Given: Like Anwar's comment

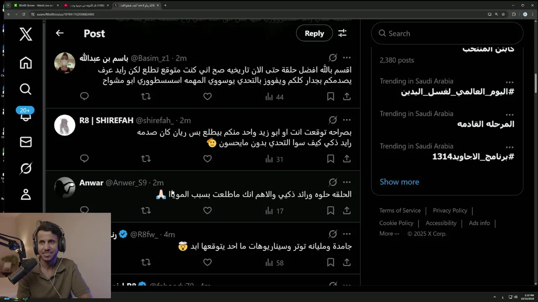Looking at the screenshot, I should click(207, 211).
